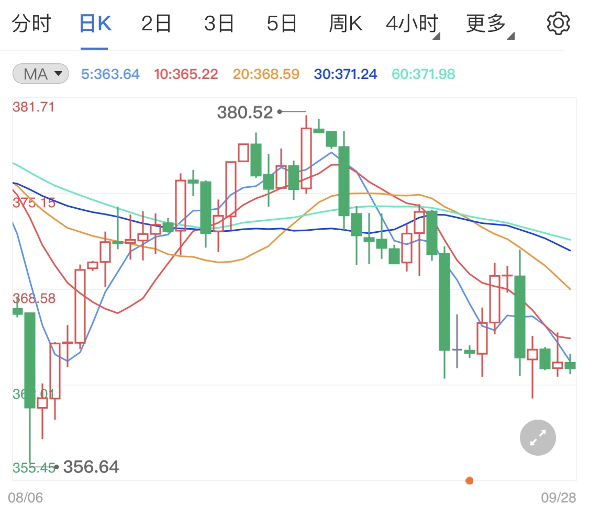Image resolution: width=589 pixels, height=508 pixels.
Task: Click the high price label 380.52
Action: click(x=245, y=112)
